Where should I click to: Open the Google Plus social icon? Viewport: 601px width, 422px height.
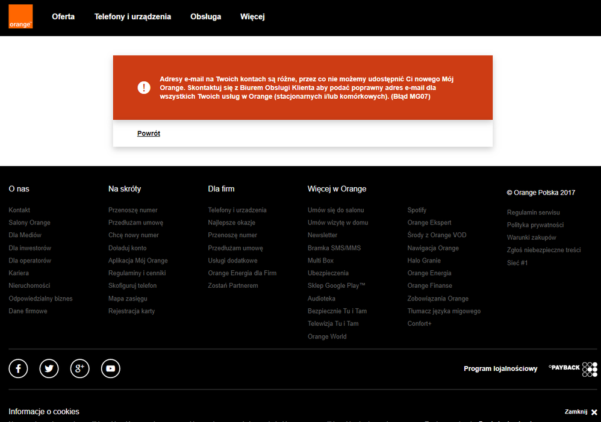(x=79, y=368)
